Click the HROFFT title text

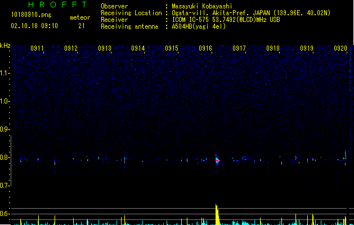(x=57, y=4)
